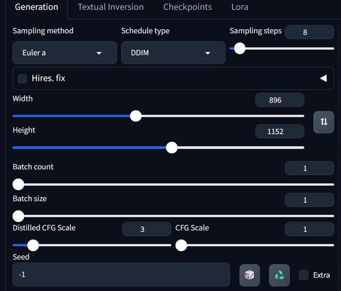This screenshot has height=291, width=341.
Task: Enable the Hires. fix checkbox
Action: 23,78
